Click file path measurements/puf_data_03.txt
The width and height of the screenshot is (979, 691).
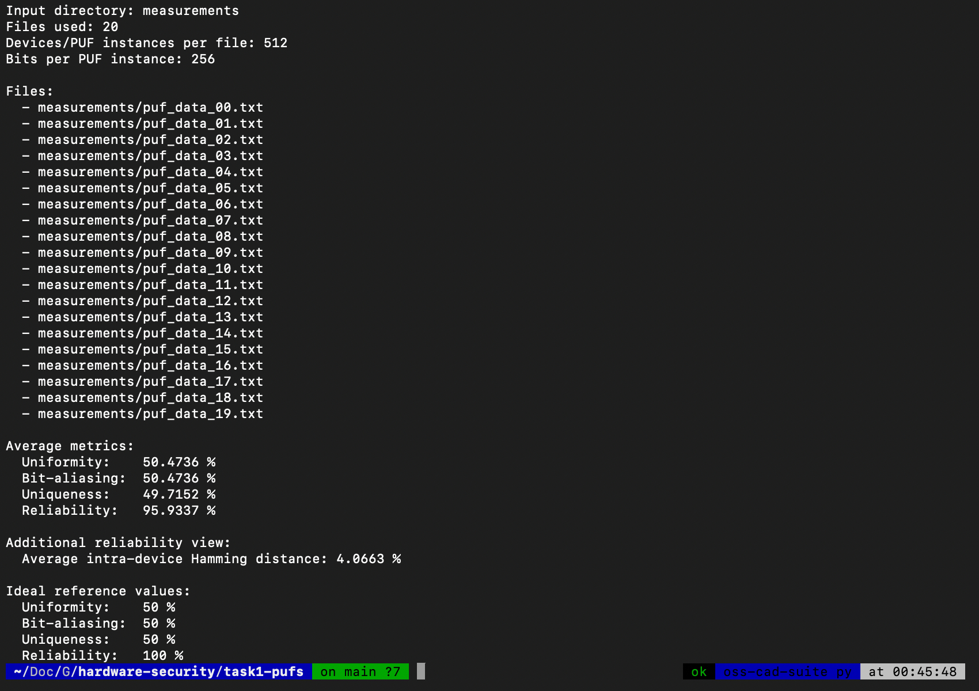tap(150, 156)
